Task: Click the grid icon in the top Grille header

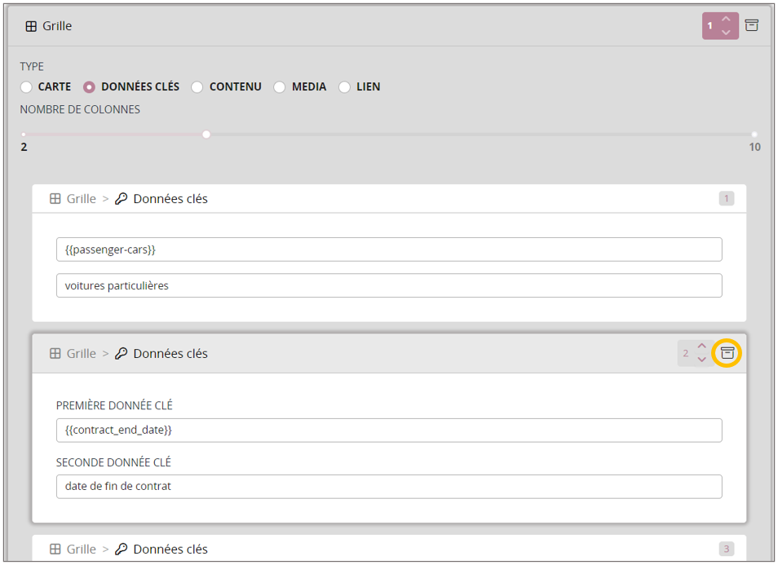Action: click(x=31, y=26)
